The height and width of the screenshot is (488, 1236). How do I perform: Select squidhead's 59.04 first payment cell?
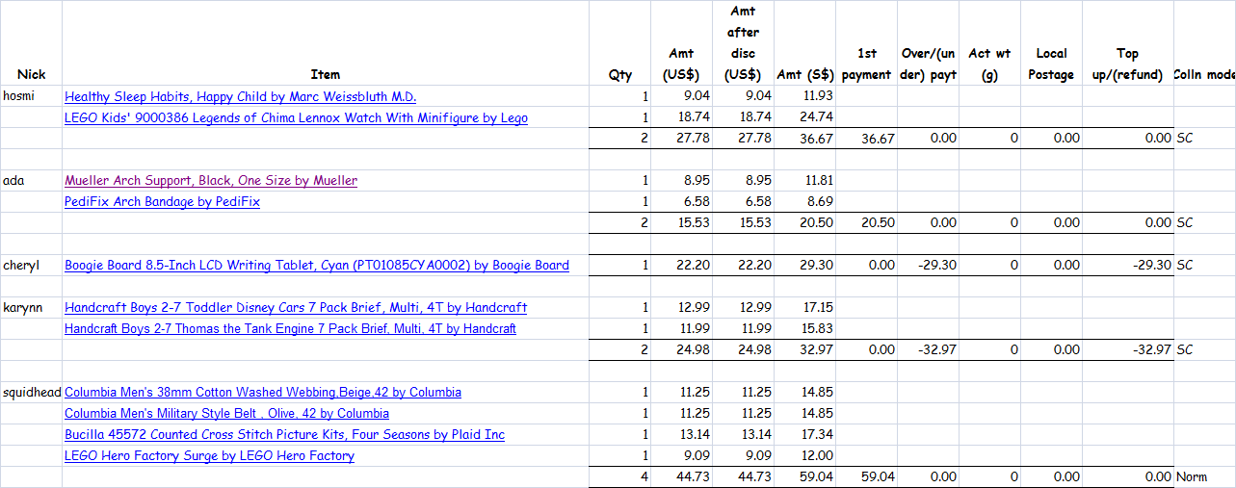coord(866,477)
